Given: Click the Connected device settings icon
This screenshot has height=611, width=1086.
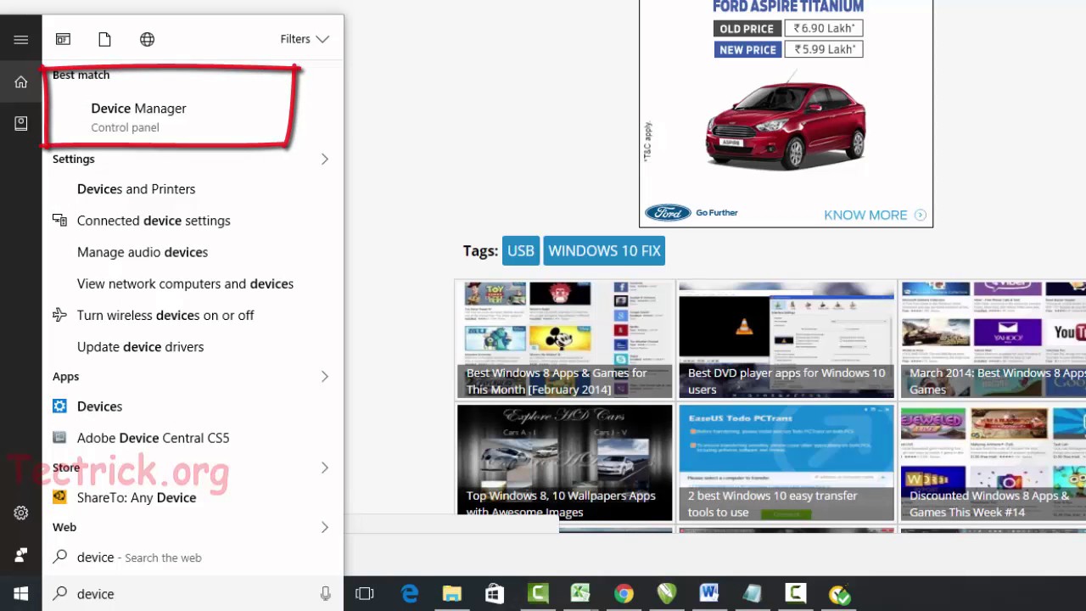Looking at the screenshot, I should (x=59, y=220).
